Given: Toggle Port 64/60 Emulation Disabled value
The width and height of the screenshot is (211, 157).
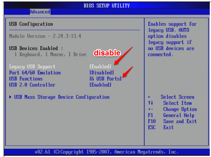Looking at the screenshot, I should coord(102,73).
